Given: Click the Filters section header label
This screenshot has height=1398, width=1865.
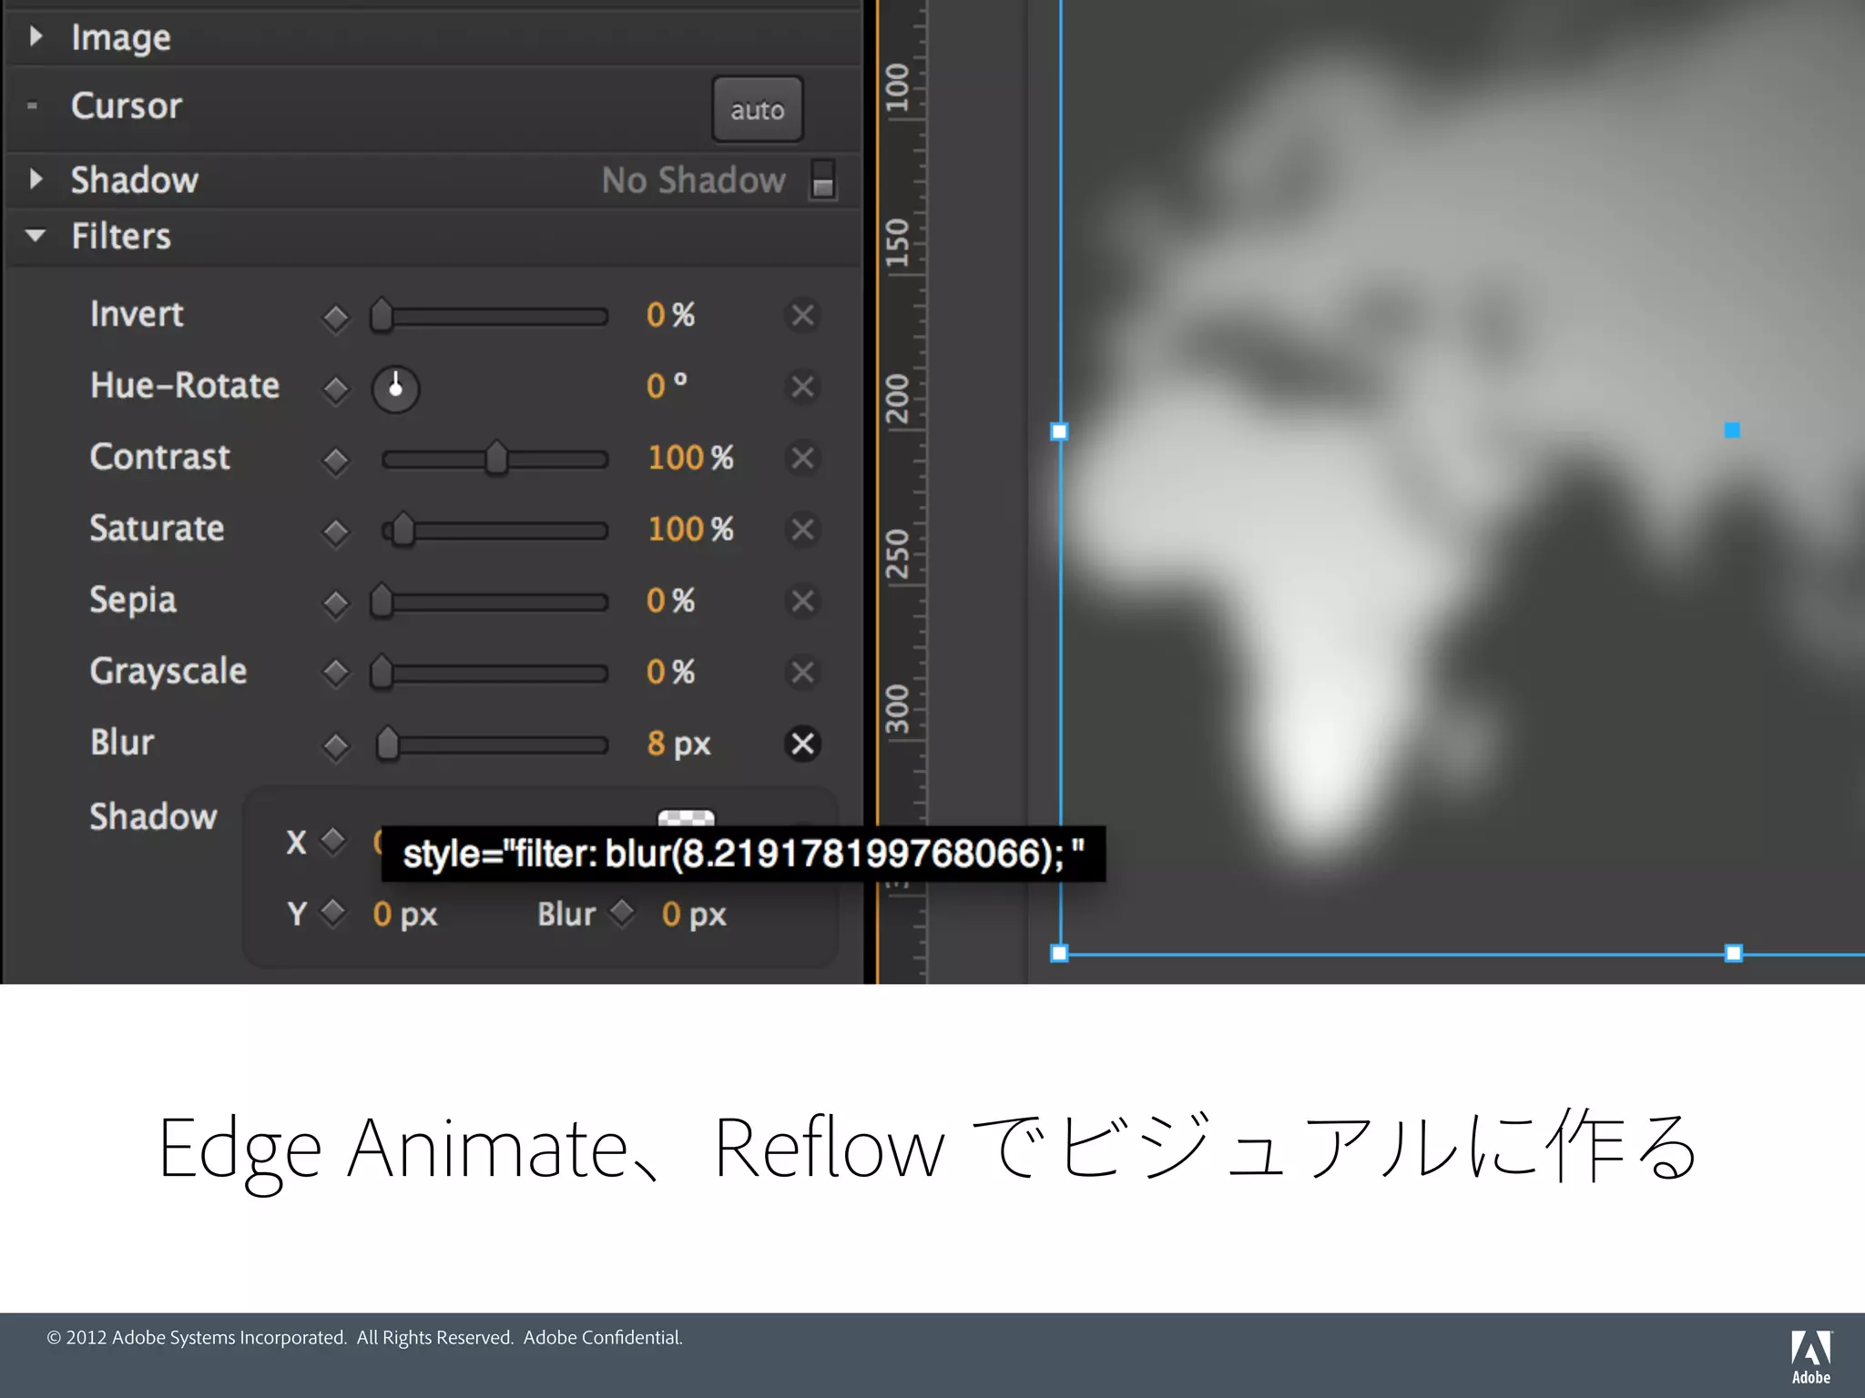Looking at the screenshot, I should pyautogui.click(x=121, y=237).
